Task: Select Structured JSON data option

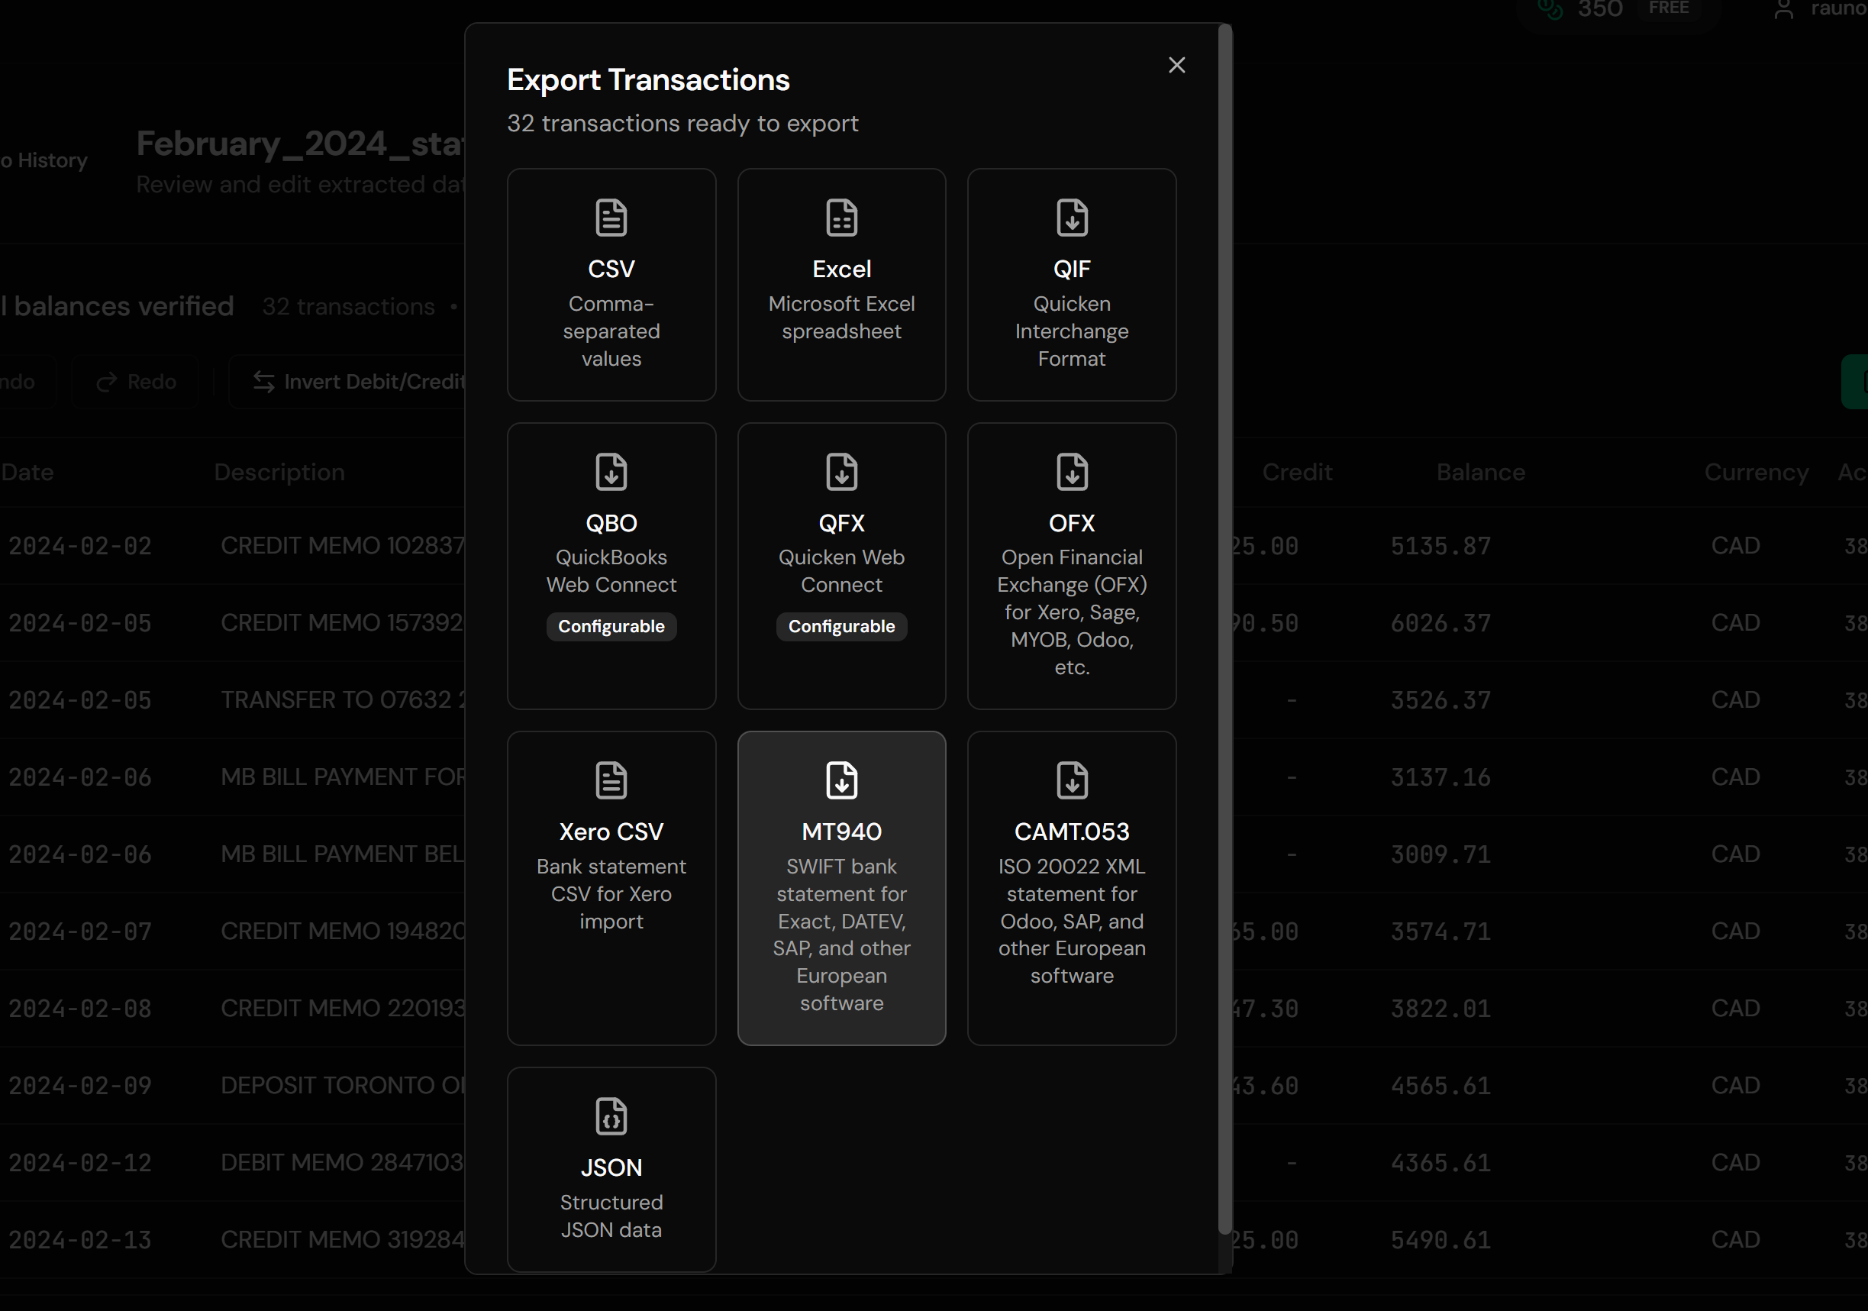Action: [611, 1170]
